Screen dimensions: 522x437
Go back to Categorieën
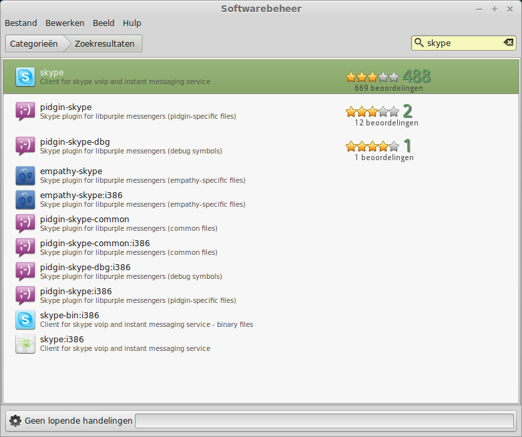[34, 43]
